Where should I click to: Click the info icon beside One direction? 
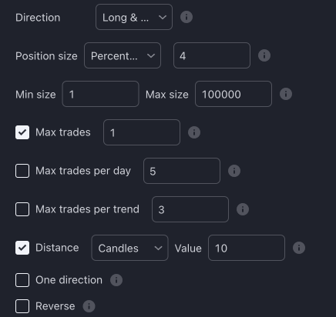pos(116,280)
